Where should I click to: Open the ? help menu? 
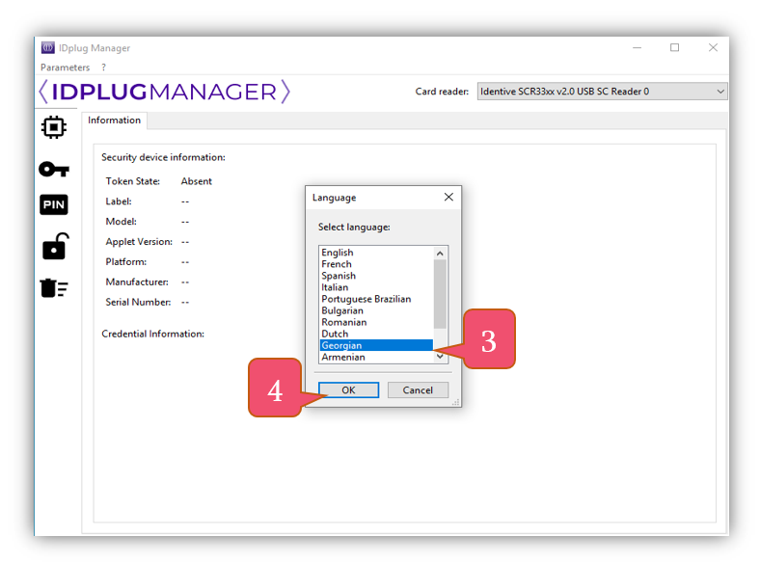click(103, 67)
